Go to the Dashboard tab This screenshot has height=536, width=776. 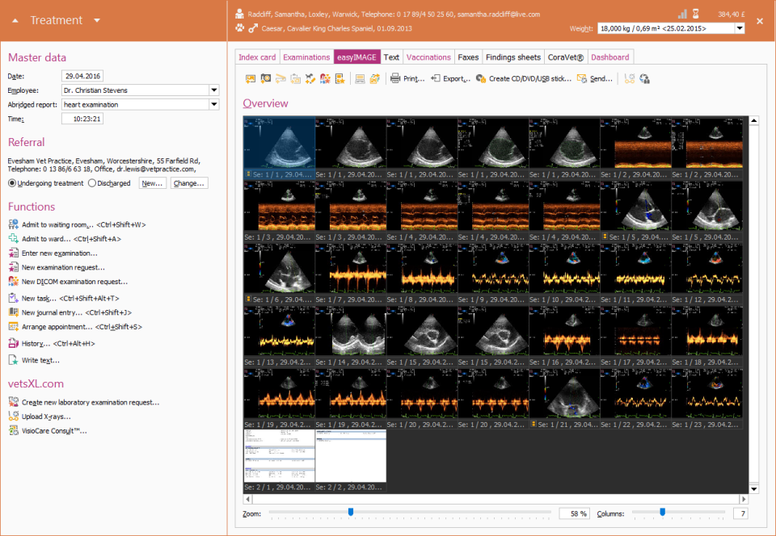point(610,57)
